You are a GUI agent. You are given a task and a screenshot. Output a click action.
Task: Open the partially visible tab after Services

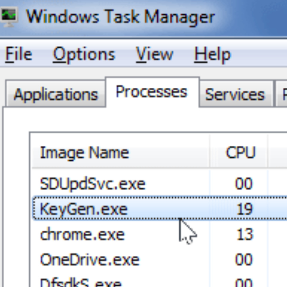point(282,95)
